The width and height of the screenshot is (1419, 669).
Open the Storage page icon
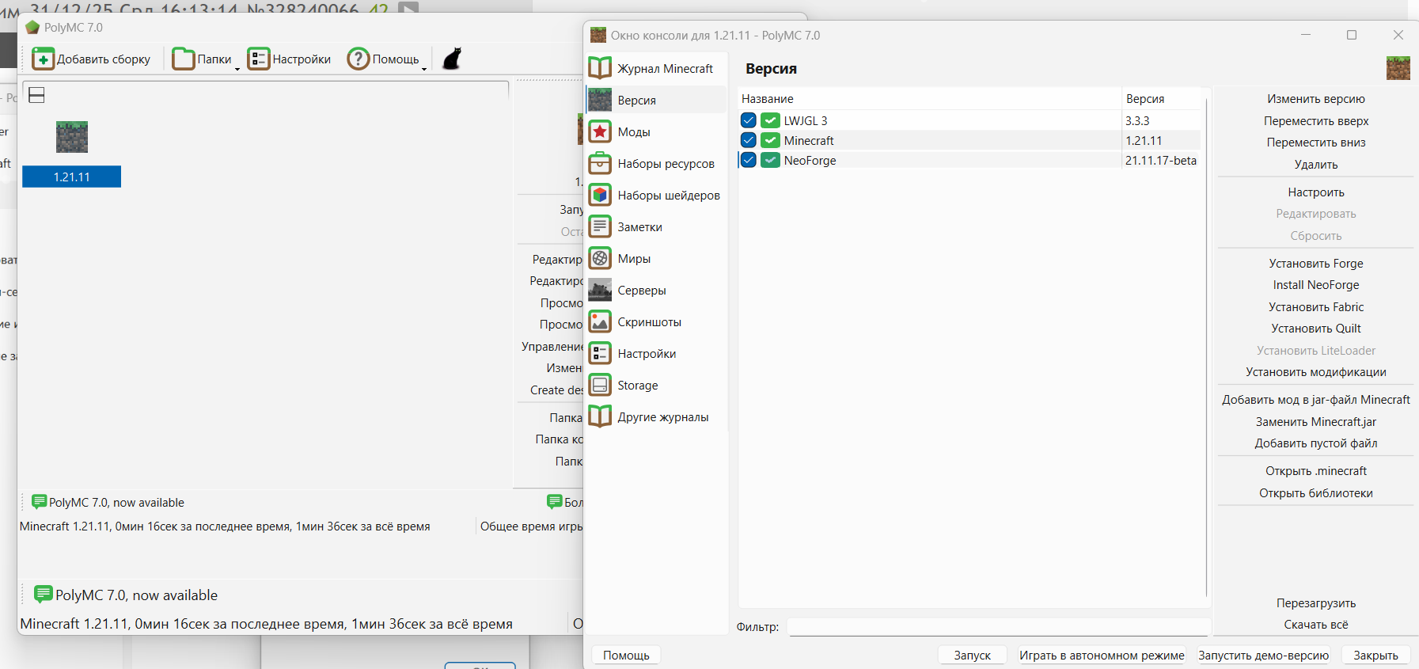[x=600, y=385]
